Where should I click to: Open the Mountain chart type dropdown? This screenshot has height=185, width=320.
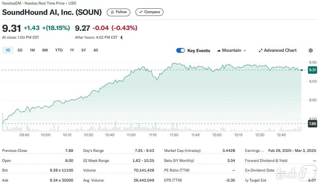click(x=232, y=50)
